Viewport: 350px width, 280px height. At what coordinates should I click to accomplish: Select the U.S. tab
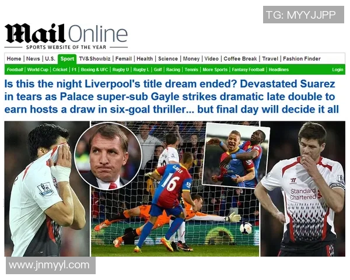[x=50, y=59]
